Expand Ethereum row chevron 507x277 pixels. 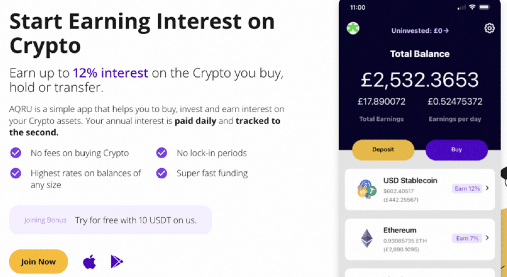click(x=487, y=238)
